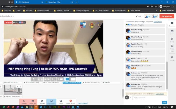176x109 pixels.
Task: Click the Leave Studio icon
Action: [70, 101]
